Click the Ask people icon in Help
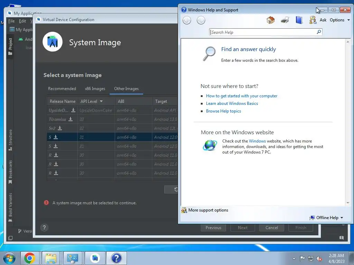 (x=313, y=20)
